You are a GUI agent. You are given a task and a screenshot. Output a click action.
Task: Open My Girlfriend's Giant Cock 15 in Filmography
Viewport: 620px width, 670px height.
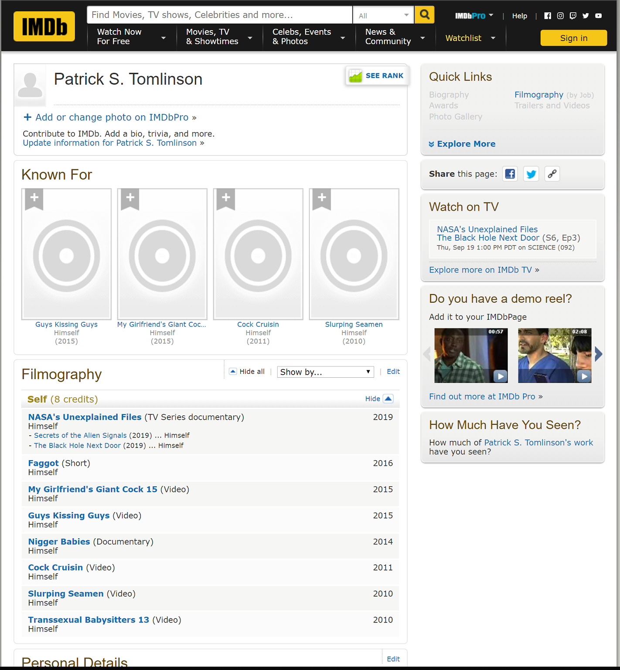[x=93, y=489]
